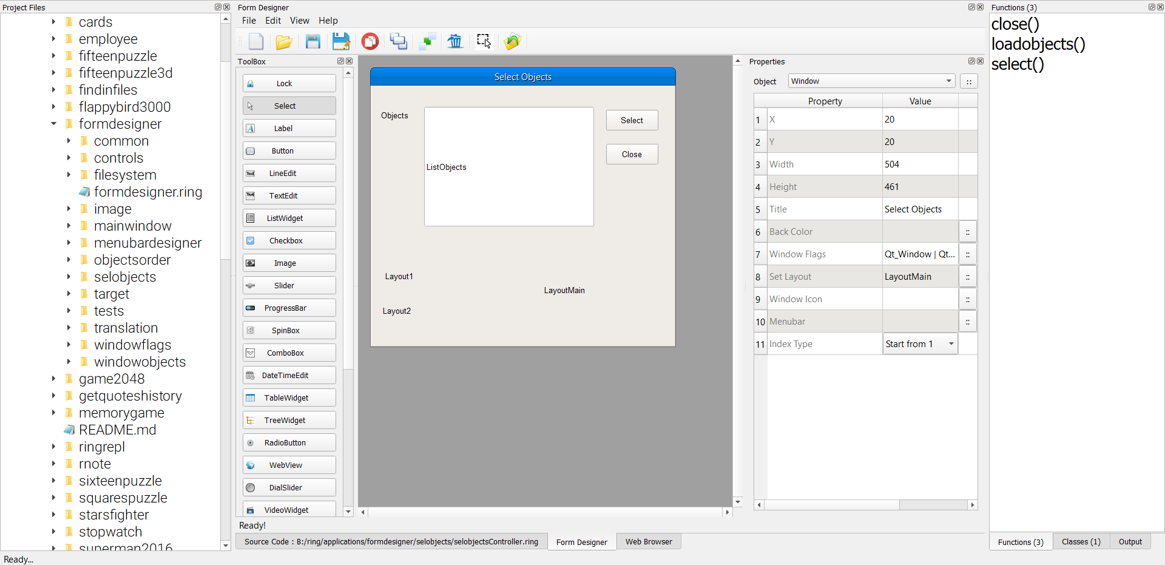Toggle the Select tool in ToolBox
This screenshot has height=565, width=1165.
[289, 106]
